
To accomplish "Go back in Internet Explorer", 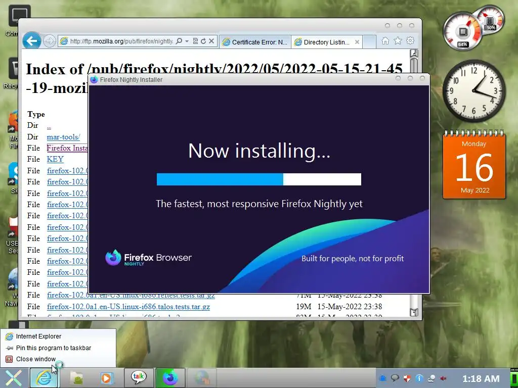I will [32, 41].
